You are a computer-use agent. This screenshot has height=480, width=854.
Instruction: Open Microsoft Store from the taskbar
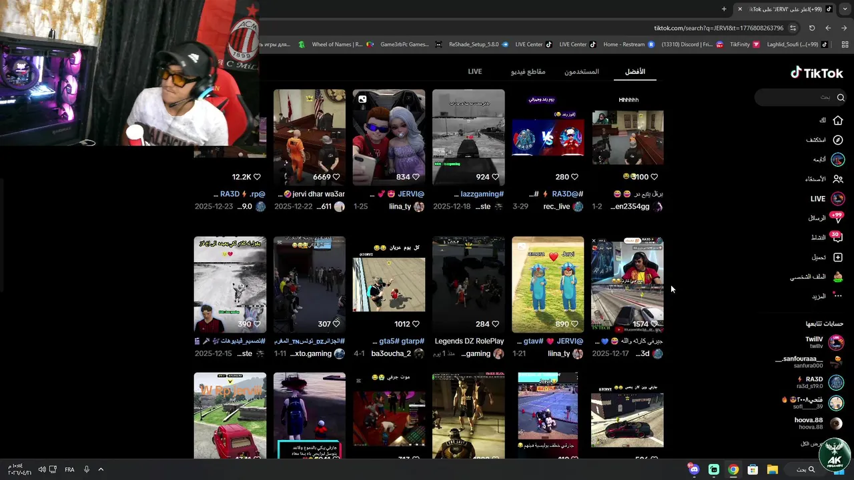[753, 469]
